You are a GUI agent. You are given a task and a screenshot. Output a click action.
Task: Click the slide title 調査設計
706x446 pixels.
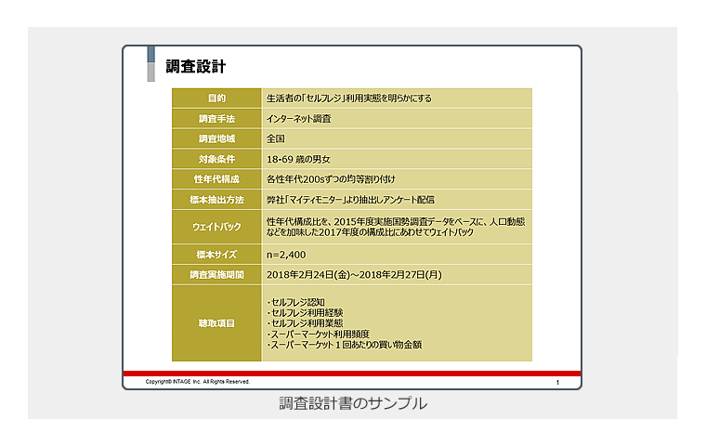[195, 67]
